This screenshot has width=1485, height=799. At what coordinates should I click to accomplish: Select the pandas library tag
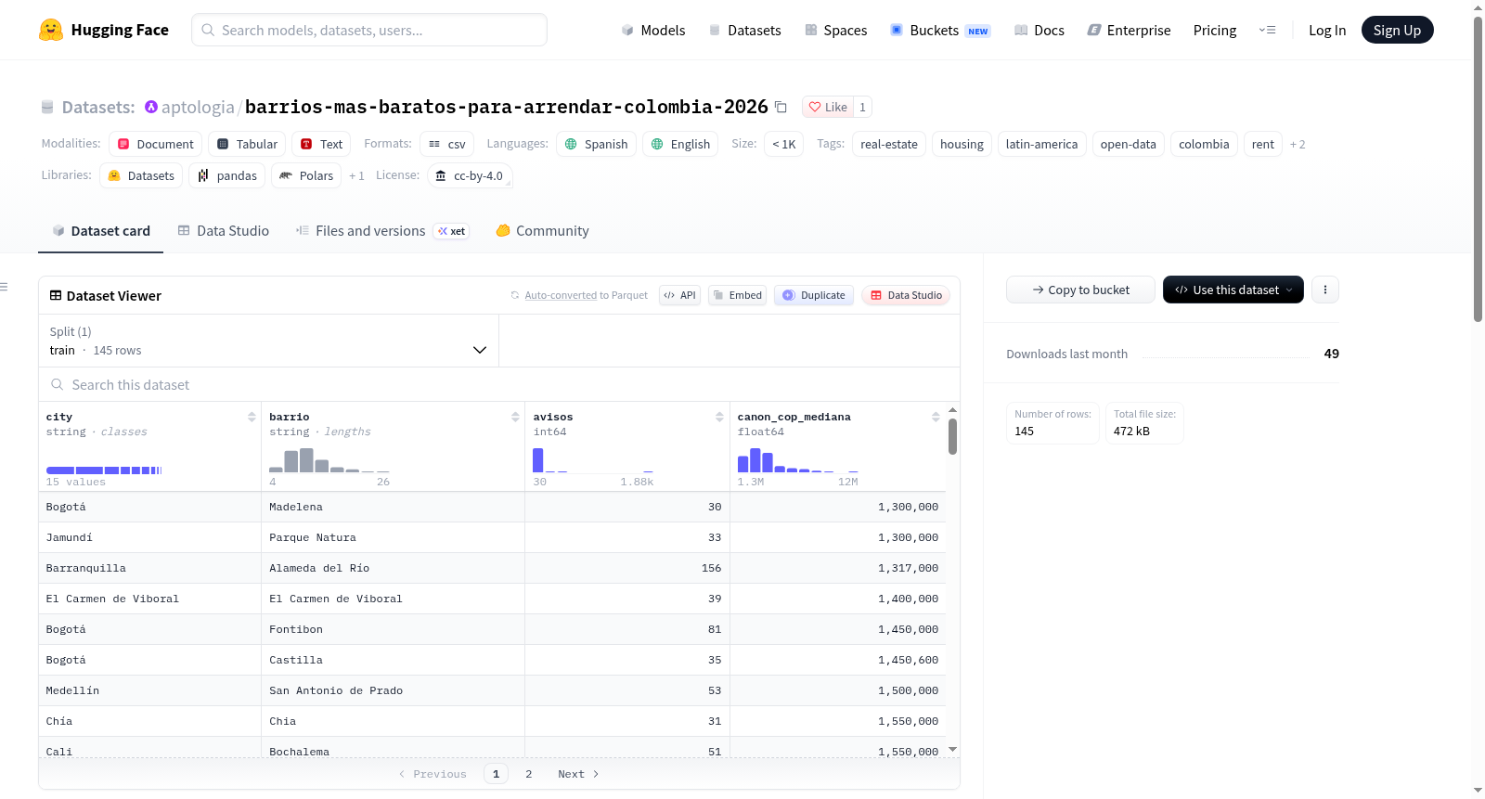[x=227, y=175]
